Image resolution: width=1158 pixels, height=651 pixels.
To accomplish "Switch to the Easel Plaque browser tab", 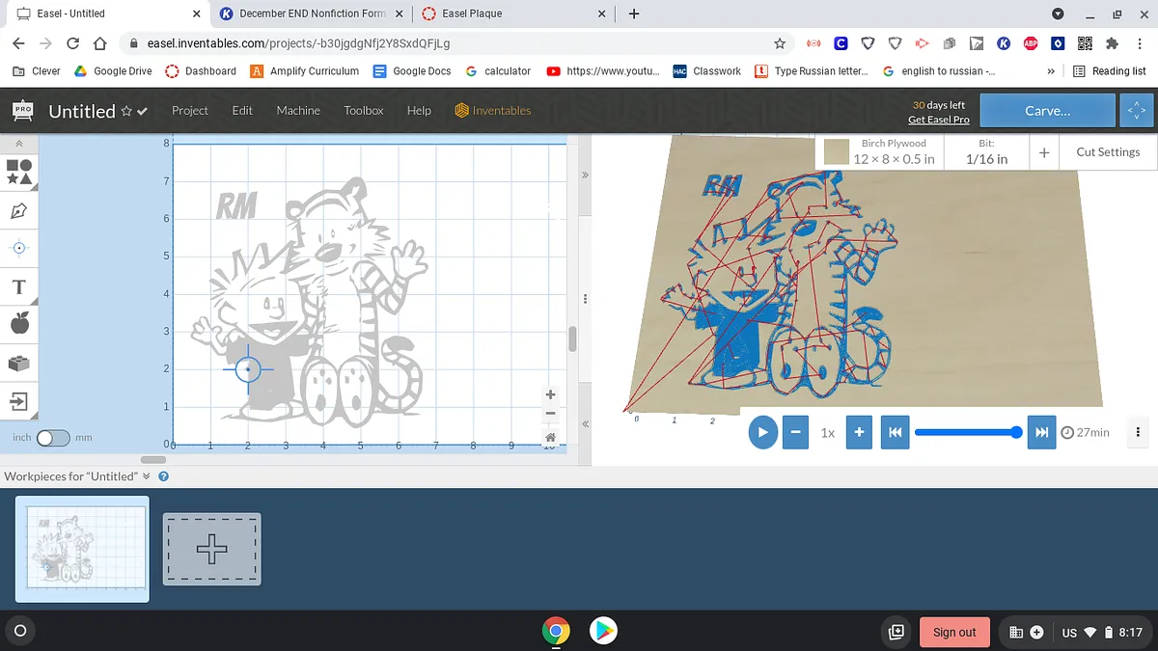I will pos(514,14).
